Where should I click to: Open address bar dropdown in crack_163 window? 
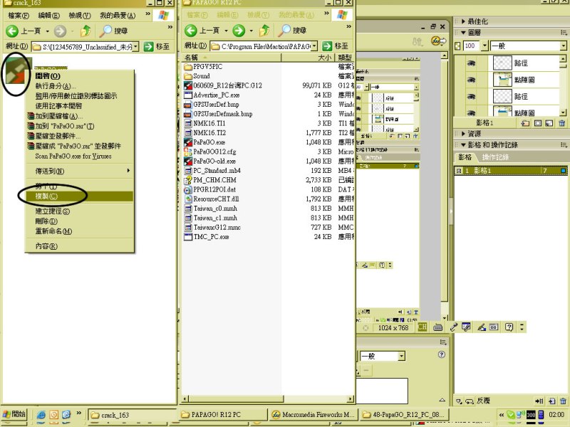point(135,46)
